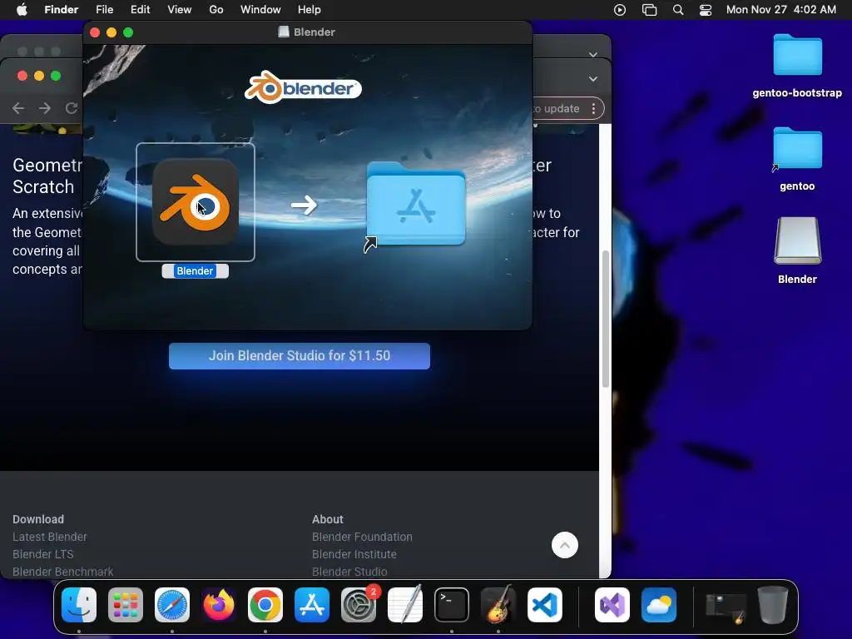The width and height of the screenshot is (852, 639).
Task: Minimize the Blender installer window
Action: [111, 32]
